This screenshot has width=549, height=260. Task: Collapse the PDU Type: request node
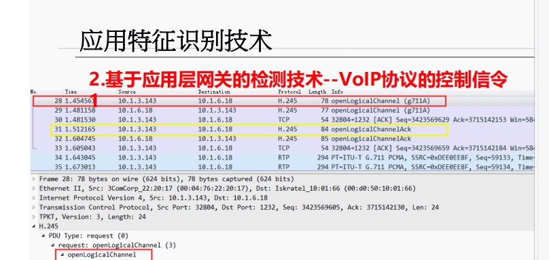point(43,236)
